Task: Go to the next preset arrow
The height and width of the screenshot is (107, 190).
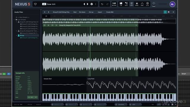Action: pyautogui.click(x=88, y=4)
